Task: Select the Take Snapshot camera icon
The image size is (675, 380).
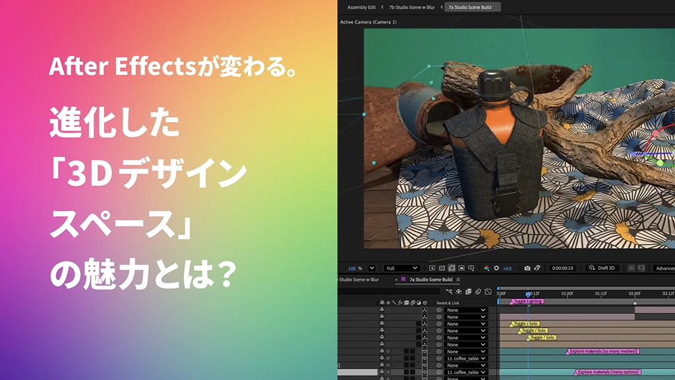Action: pyautogui.click(x=527, y=268)
